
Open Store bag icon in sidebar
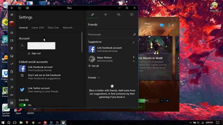pyautogui.click(x=12, y=72)
